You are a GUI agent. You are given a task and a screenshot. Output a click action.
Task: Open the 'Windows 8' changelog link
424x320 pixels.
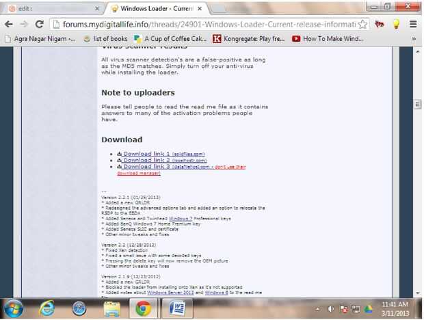point(216,293)
